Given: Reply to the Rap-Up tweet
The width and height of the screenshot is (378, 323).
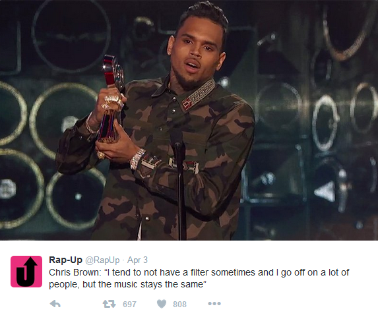Looking at the screenshot, I should (55, 304).
